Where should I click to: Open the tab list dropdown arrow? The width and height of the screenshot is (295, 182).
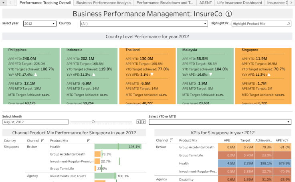pos(3,3)
